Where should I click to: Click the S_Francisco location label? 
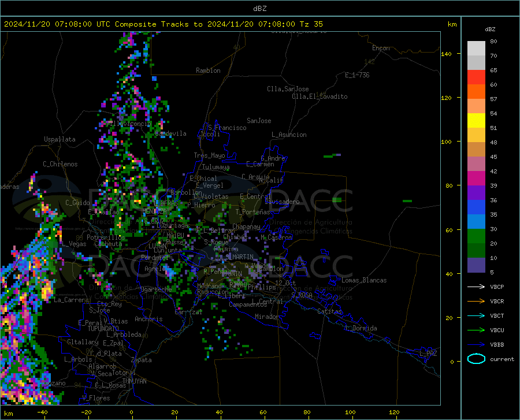pyautogui.click(x=227, y=128)
